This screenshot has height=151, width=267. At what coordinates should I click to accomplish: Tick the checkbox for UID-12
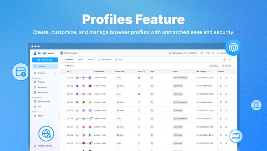point(64,86)
